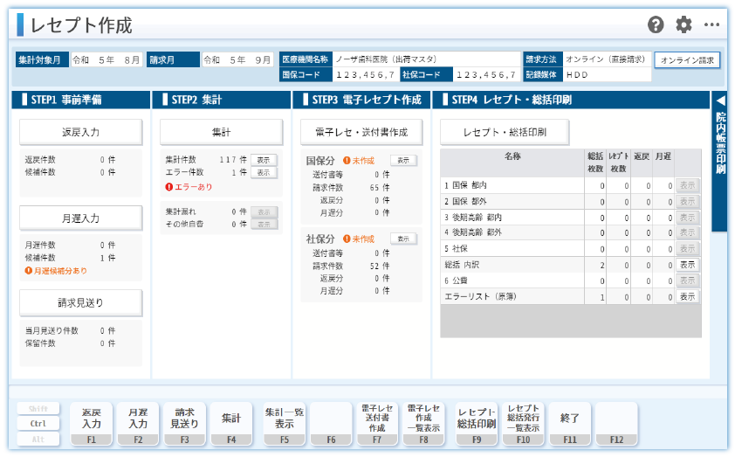Open the help question mark icon
735x457 pixels.
point(656,25)
